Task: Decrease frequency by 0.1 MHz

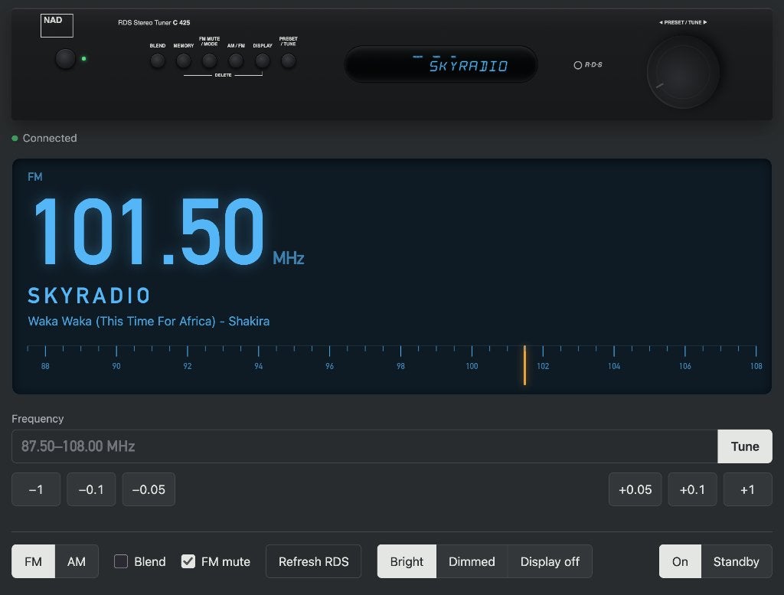Action: pyautogui.click(x=91, y=489)
